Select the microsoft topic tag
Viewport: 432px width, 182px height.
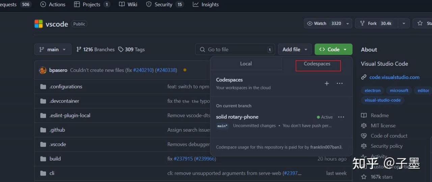[x=399, y=90]
